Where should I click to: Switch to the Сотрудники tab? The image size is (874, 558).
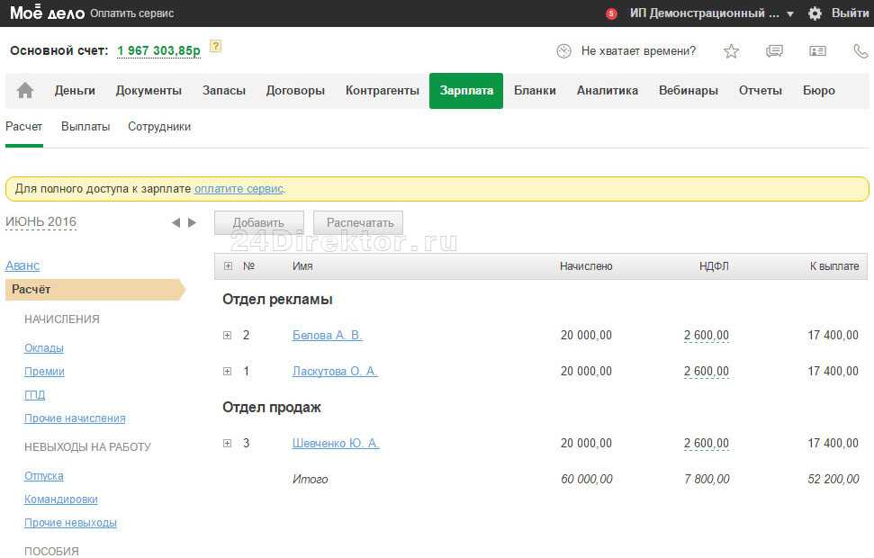point(159,127)
